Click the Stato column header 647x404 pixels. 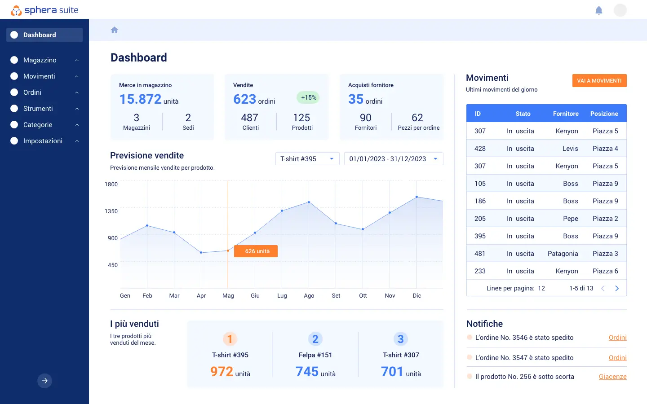[523, 114]
